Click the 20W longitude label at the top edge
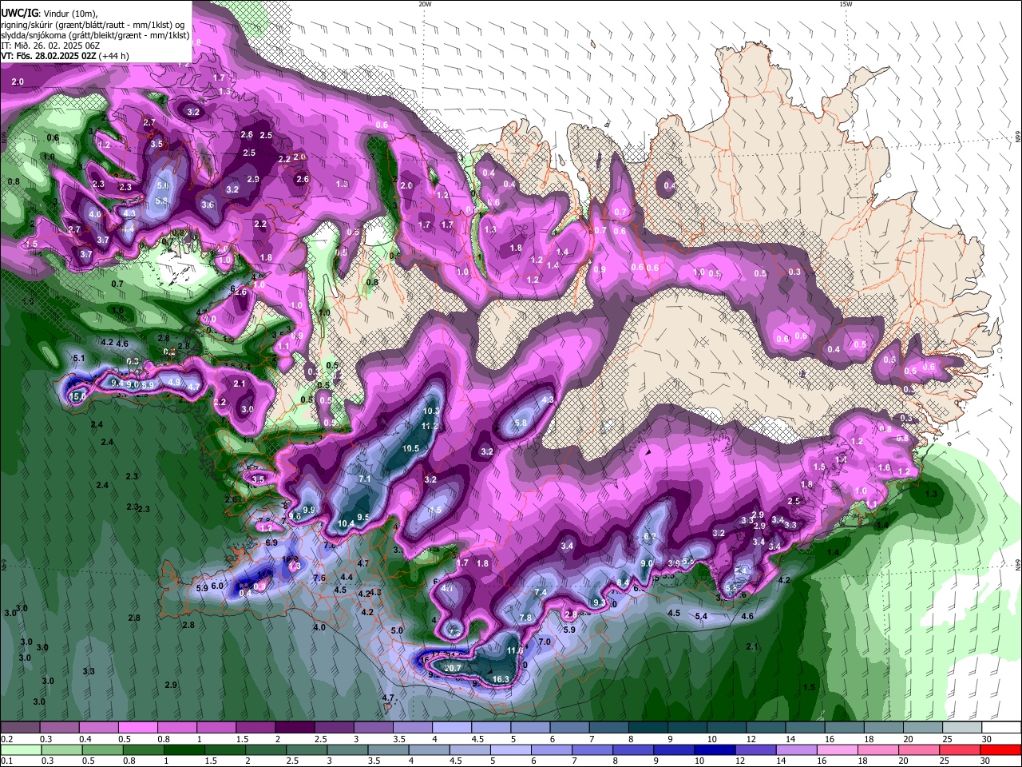This screenshot has width=1022, height=767. [425, 4]
